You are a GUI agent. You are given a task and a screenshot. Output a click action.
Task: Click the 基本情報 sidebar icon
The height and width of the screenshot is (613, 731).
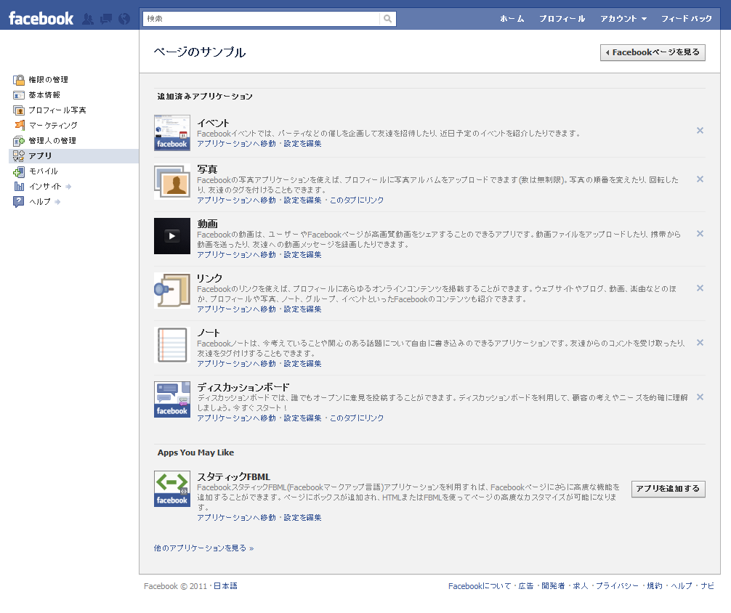pyautogui.click(x=19, y=95)
